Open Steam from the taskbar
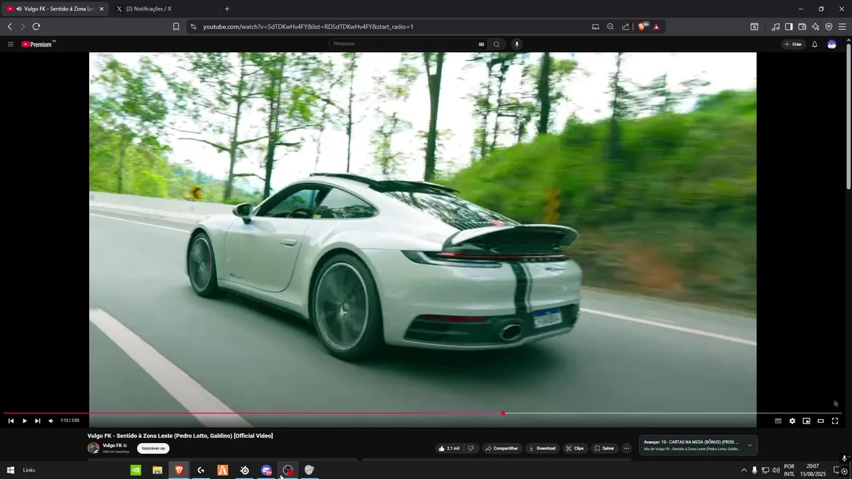Viewport: 852px width, 479px height. (244, 470)
